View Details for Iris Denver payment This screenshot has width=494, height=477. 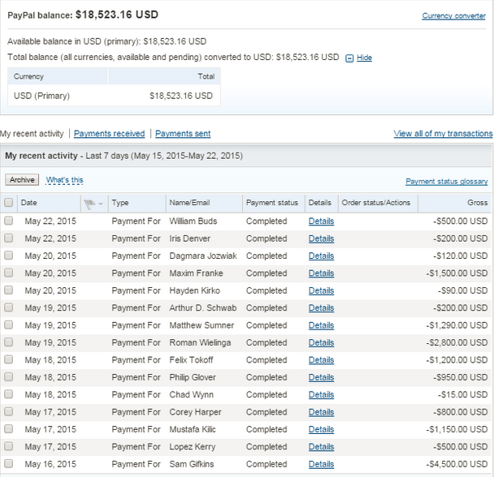321,238
